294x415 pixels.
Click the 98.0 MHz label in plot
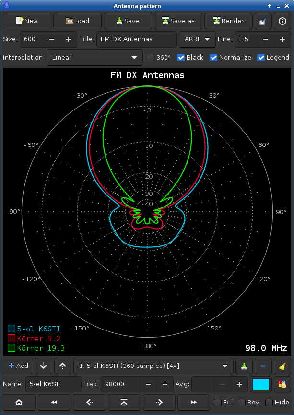[x=266, y=348]
